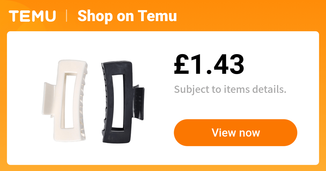Click the black clip's side handle
The image size is (326, 171).
click(138, 102)
